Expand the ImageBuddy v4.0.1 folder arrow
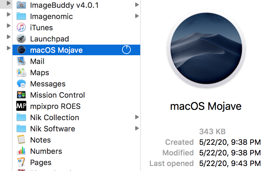The height and width of the screenshot is (171, 266). 137,5
